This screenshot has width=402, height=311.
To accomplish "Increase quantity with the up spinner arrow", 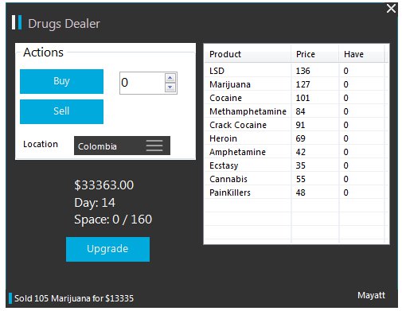I will click(170, 78).
